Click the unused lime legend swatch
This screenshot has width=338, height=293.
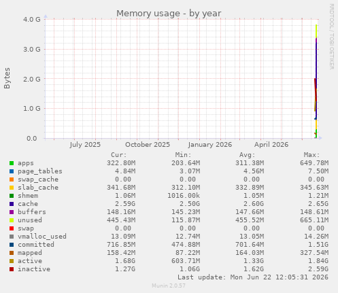pyautogui.click(x=12, y=220)
